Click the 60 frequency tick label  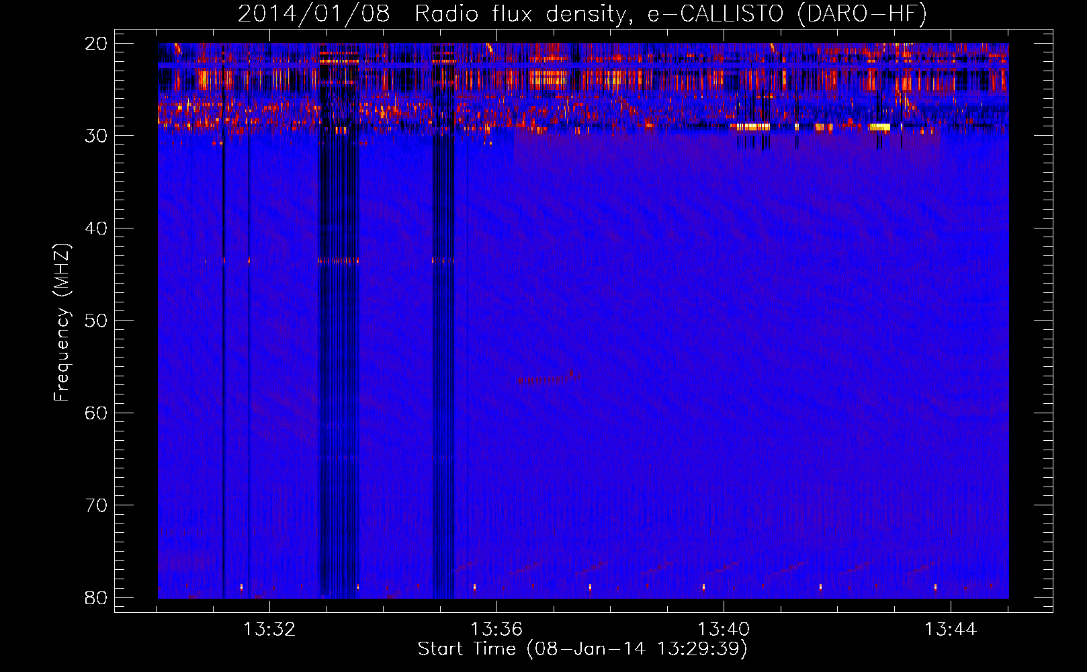96,413
